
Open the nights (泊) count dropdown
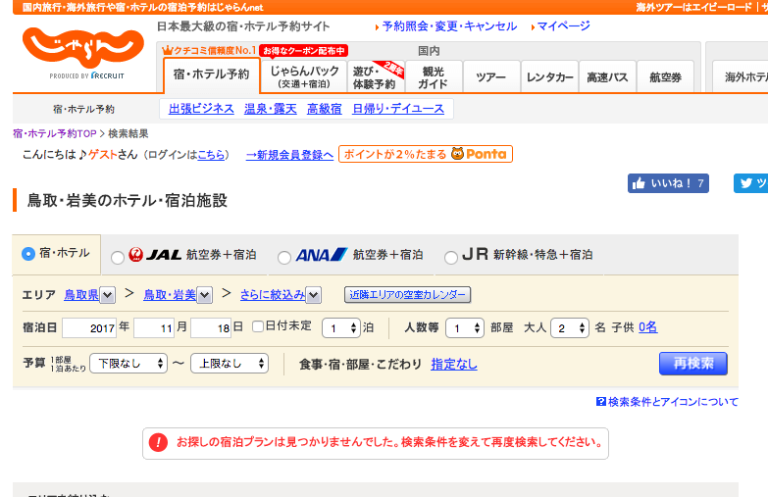(341, 328)
